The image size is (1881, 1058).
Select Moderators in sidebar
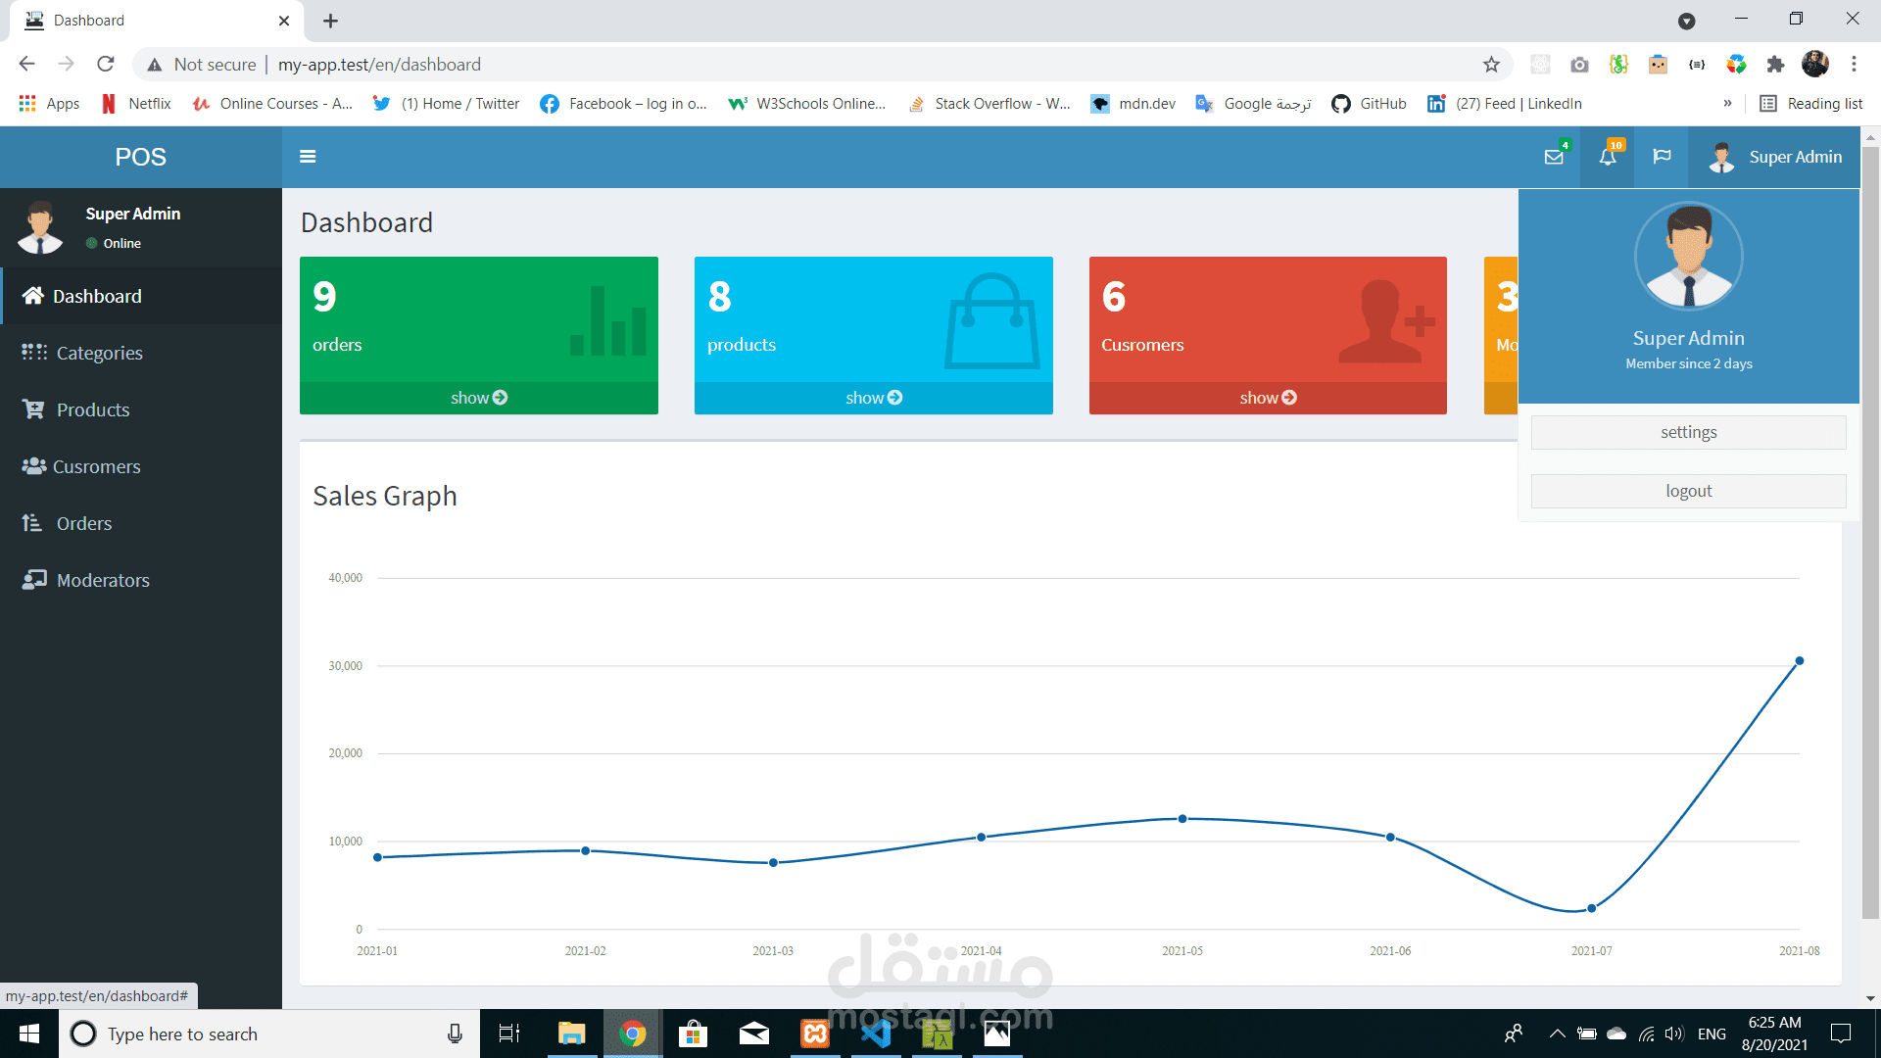103,580
